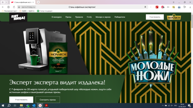Reload the page with the refresh icon
Screen dimensions: 193x108
coord(14,7)
